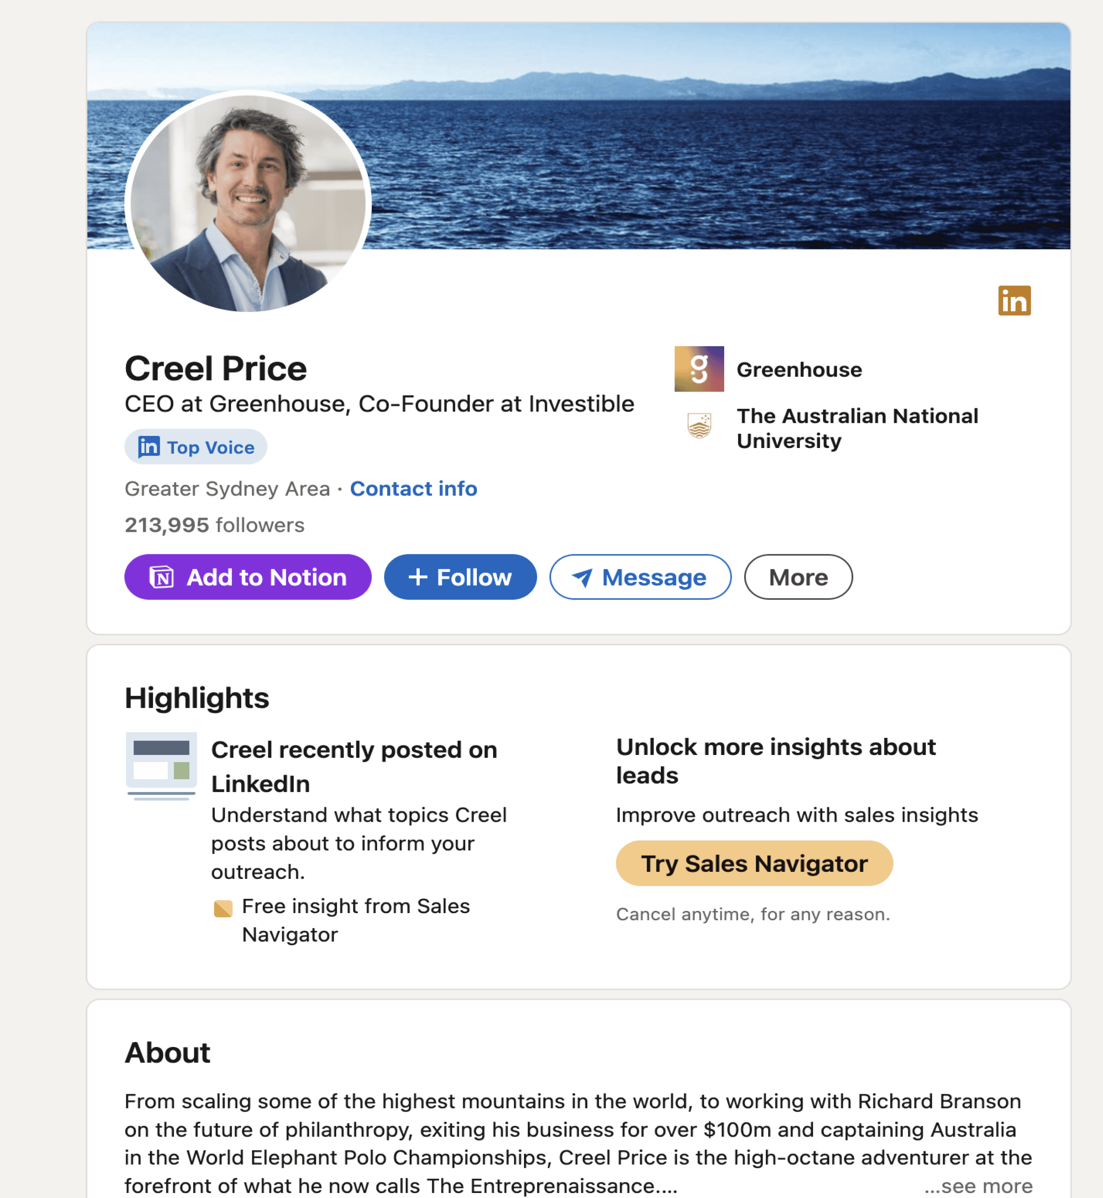Click the LinkedIn icon in Top Voice badge
Viewport: 1103px width, 1198px height.
(149, 446)
